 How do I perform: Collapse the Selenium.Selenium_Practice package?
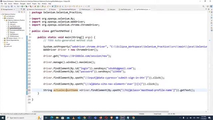click(5, 20)
